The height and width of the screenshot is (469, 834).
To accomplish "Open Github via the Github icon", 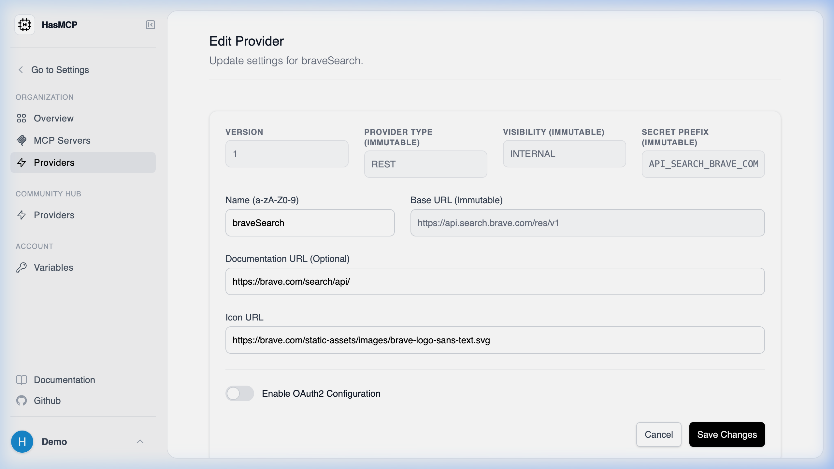I will 22,401.
